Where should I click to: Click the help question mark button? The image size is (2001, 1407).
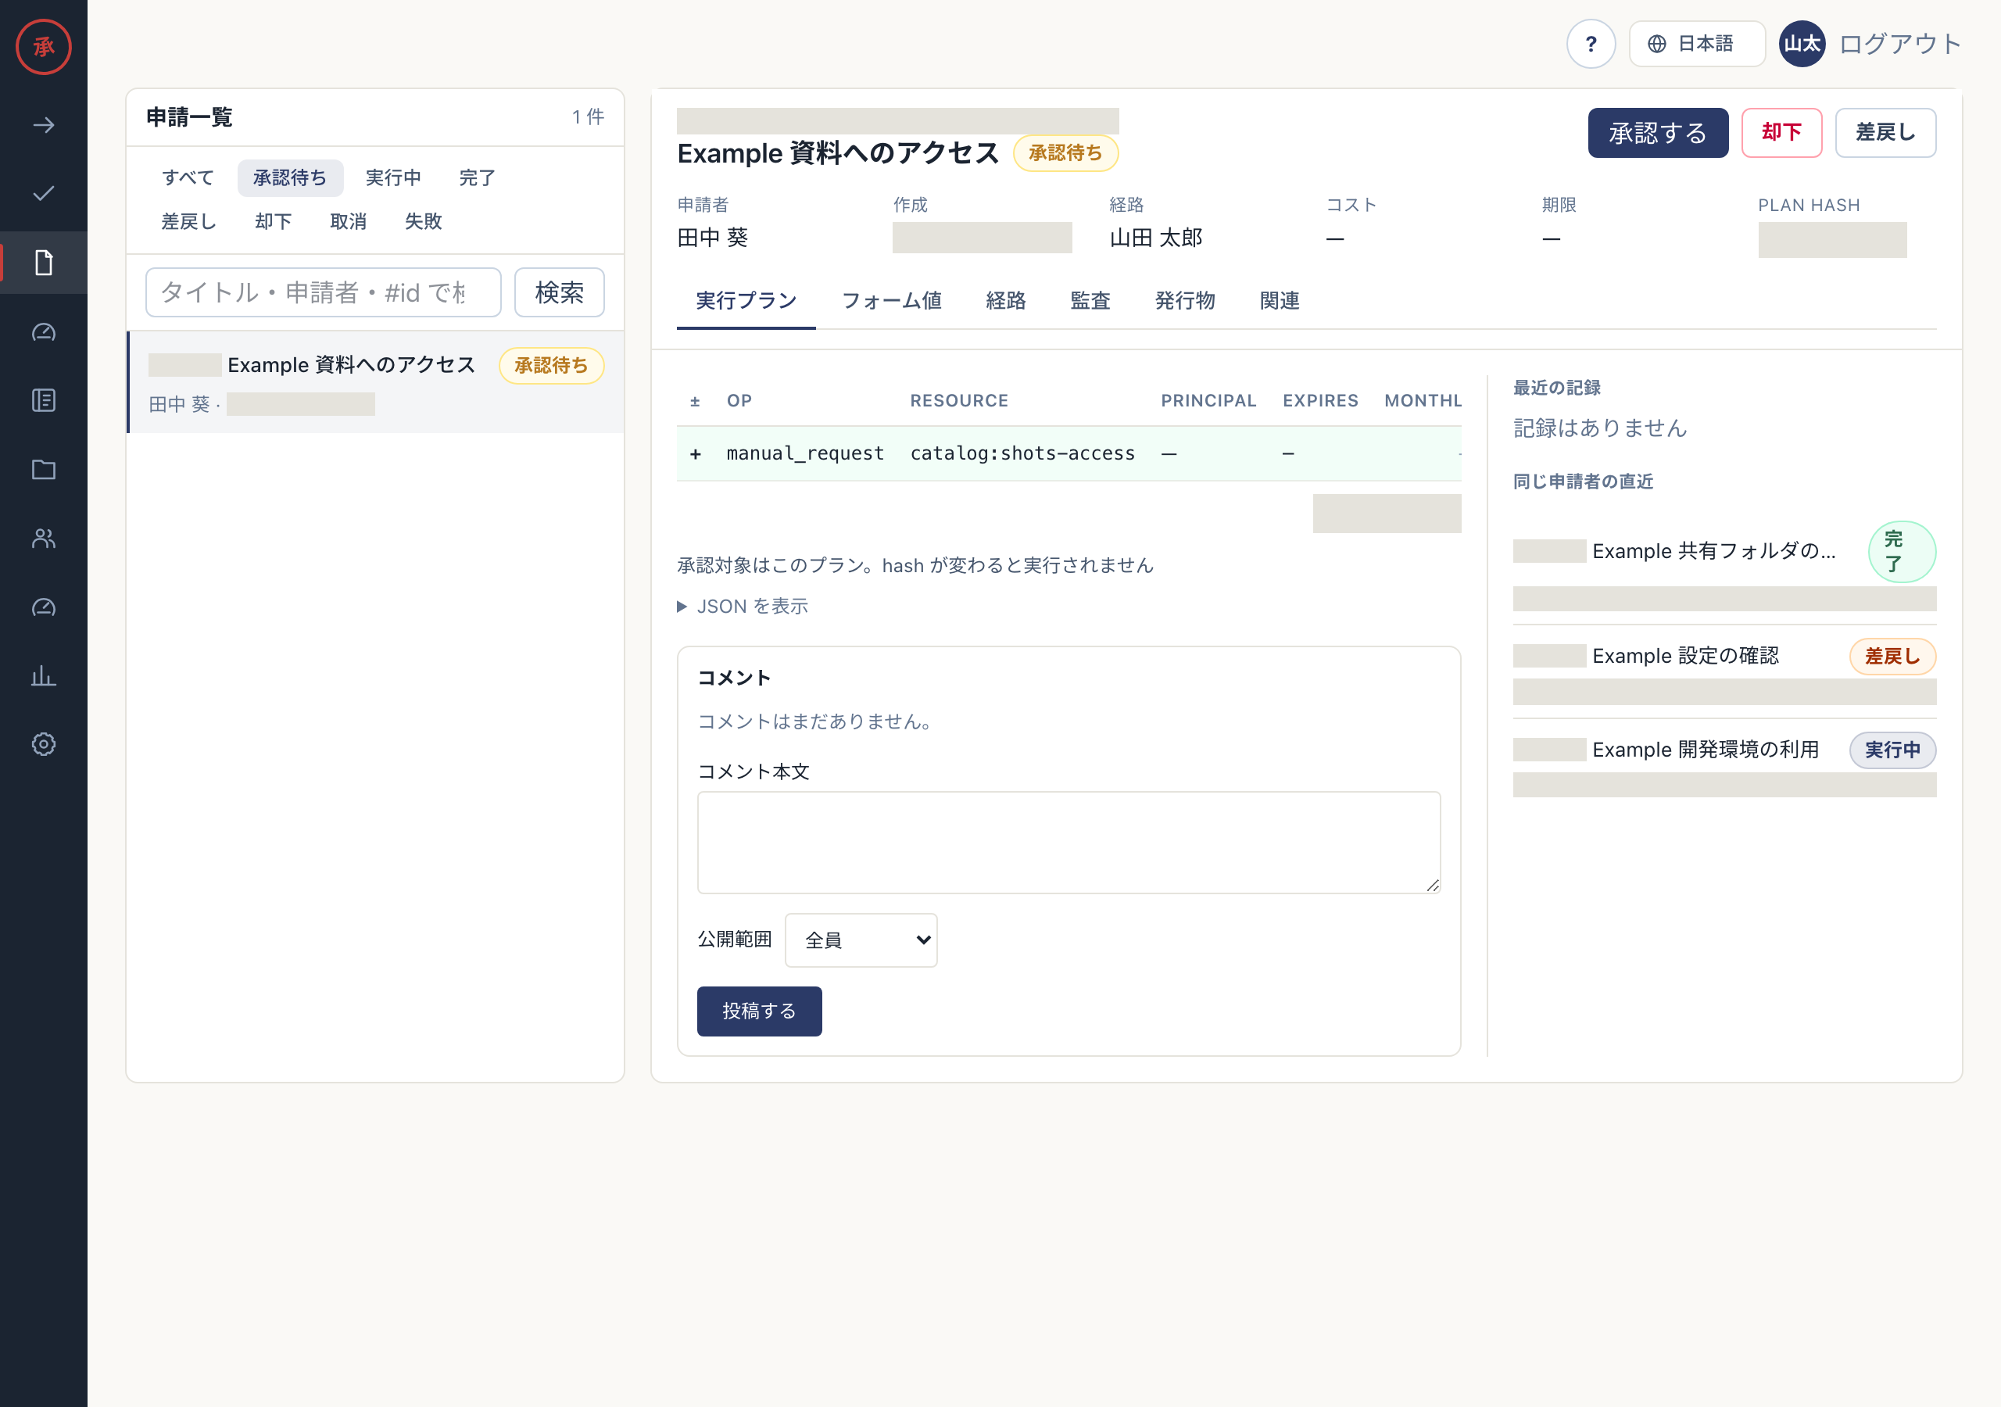1591,44
